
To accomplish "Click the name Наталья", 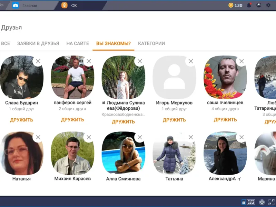I will [x=21, y=179].
